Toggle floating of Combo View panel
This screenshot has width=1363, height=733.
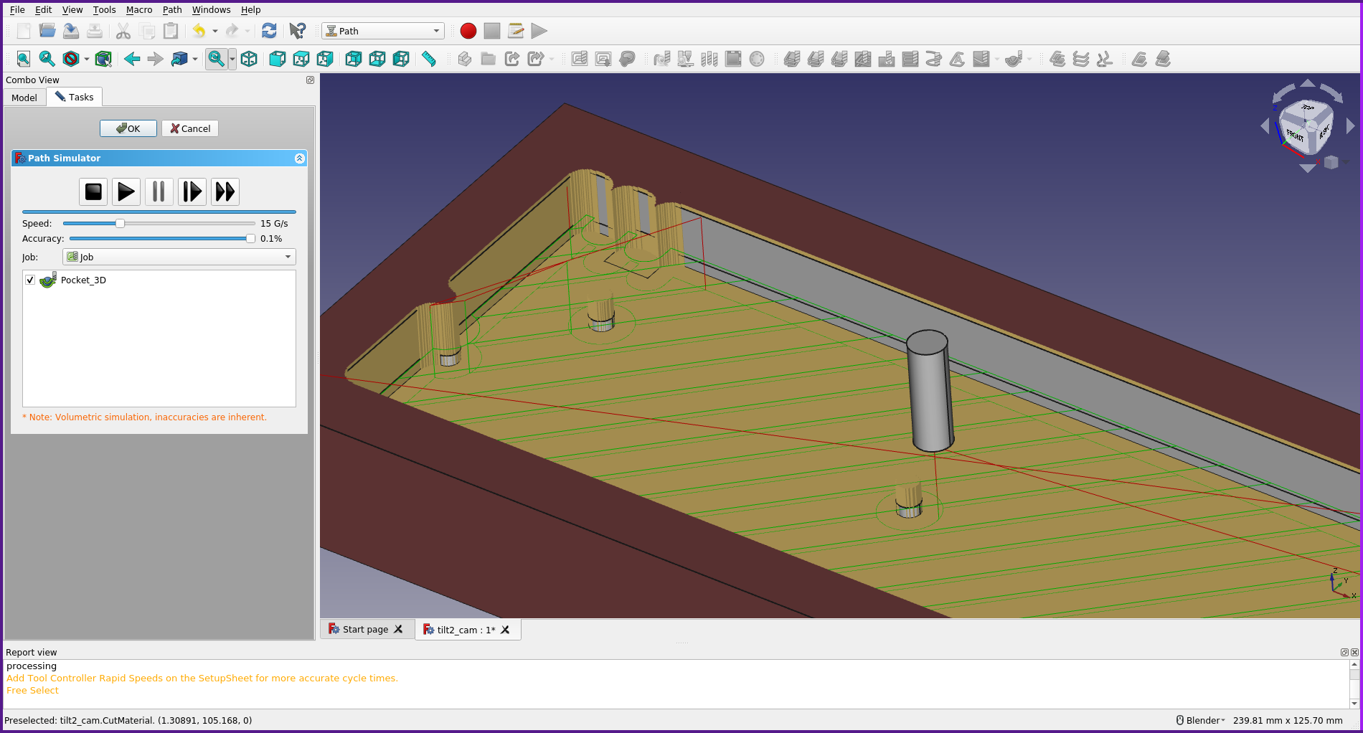coord(310,80)
